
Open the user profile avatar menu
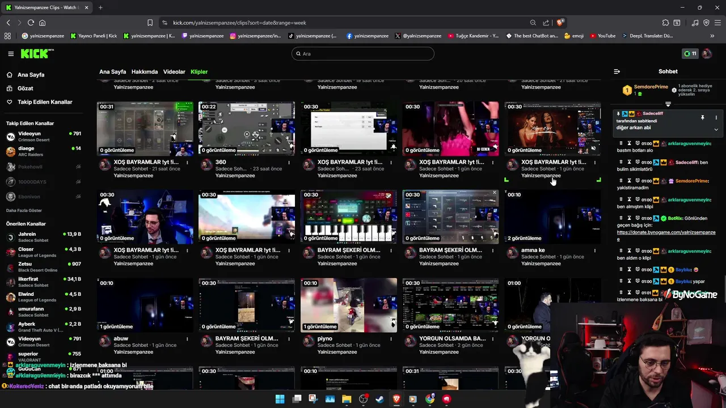(x=707, y=54)
